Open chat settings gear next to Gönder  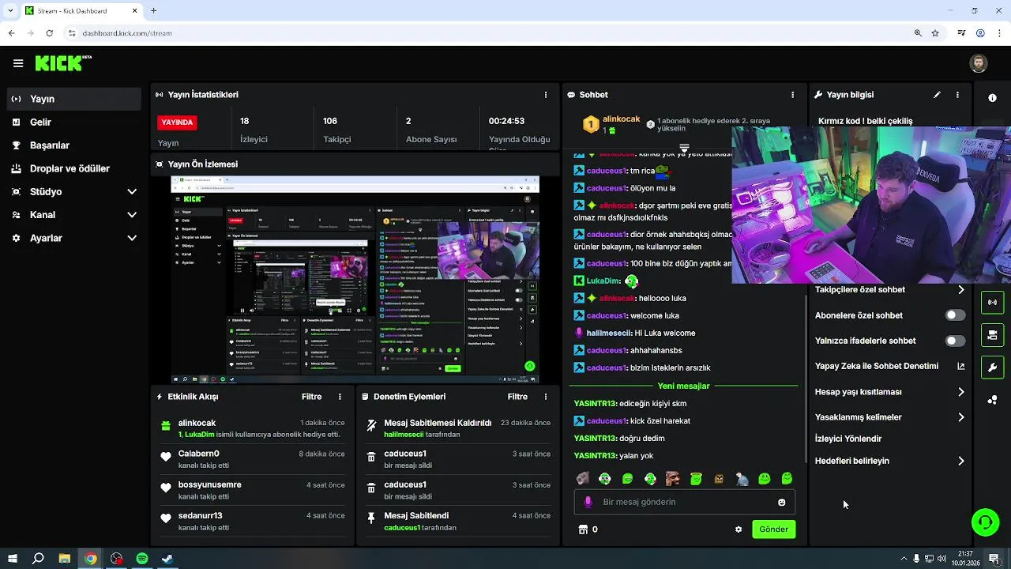(739, 529)
